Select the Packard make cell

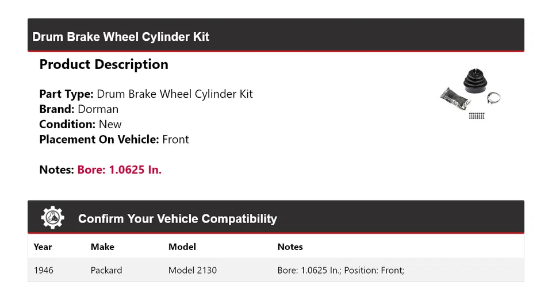106,270
